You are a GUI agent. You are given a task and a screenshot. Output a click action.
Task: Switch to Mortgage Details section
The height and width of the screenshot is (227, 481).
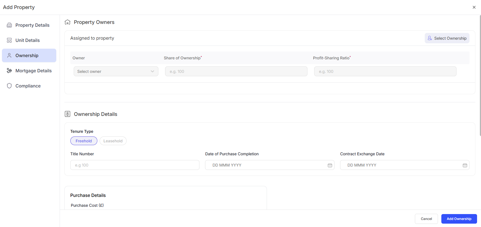33,71
